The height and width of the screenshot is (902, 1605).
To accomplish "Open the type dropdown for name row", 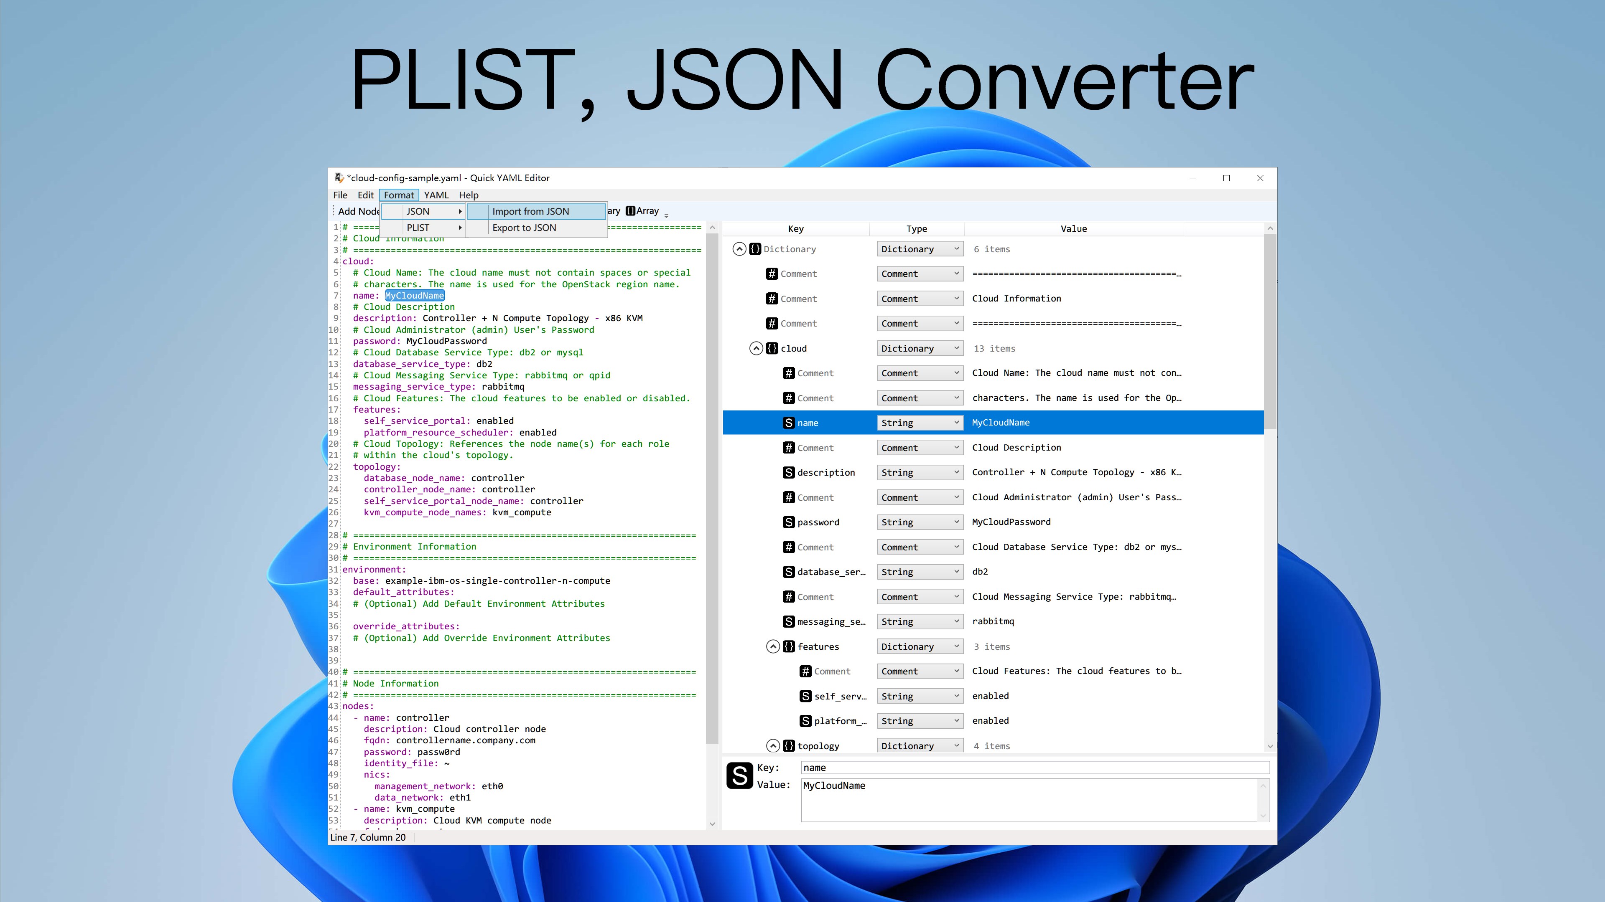I will click(x=919, y=423).
